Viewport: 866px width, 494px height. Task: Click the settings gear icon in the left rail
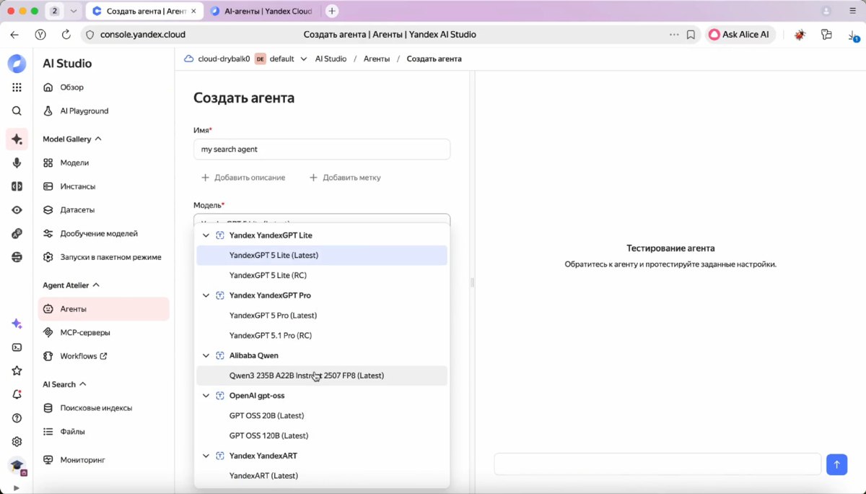[x=17, y=441]
